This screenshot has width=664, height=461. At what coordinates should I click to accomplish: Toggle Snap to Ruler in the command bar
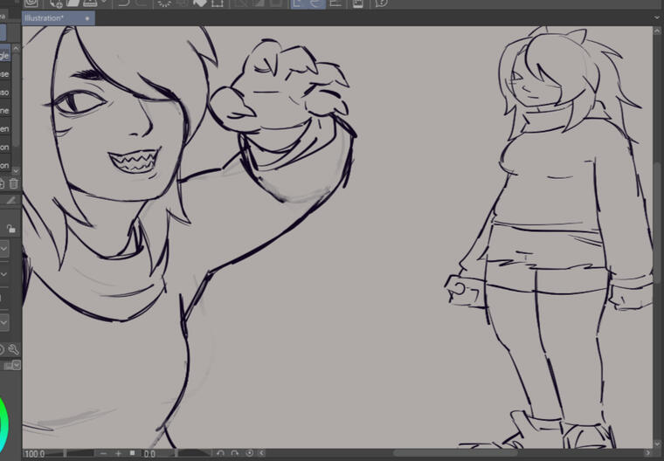point(297,3)
